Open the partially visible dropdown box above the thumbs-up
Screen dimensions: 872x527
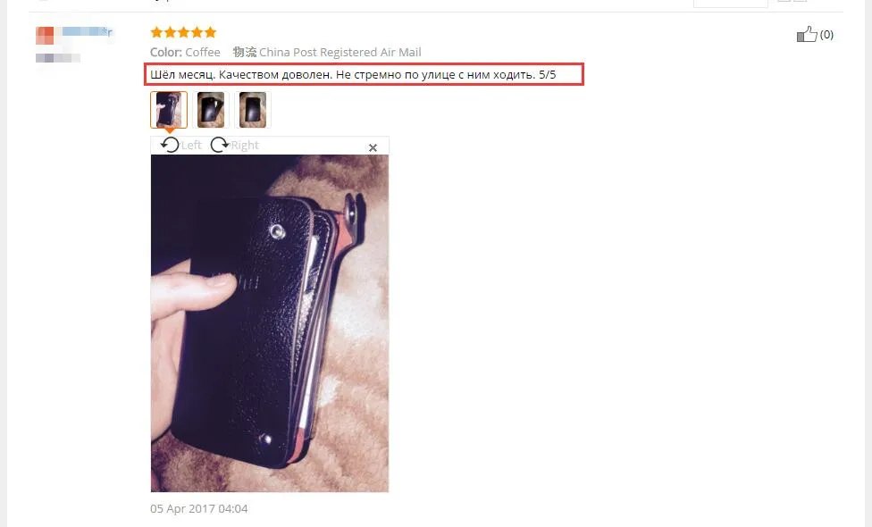click(x=730, y=4)
